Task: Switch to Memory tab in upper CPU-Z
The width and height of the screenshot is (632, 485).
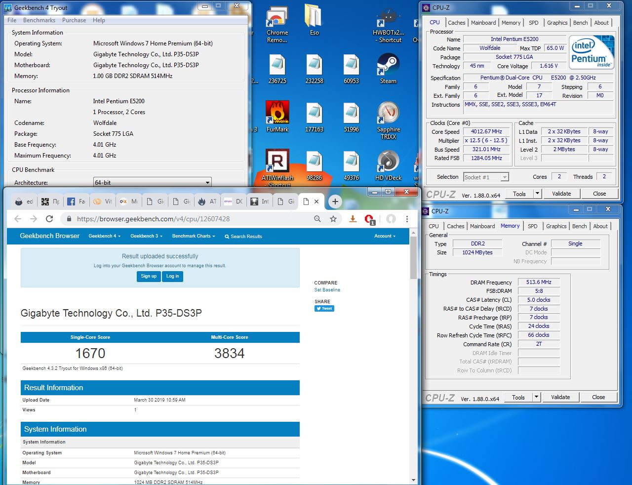Action: pyautogui.click(x=511, y=23)
